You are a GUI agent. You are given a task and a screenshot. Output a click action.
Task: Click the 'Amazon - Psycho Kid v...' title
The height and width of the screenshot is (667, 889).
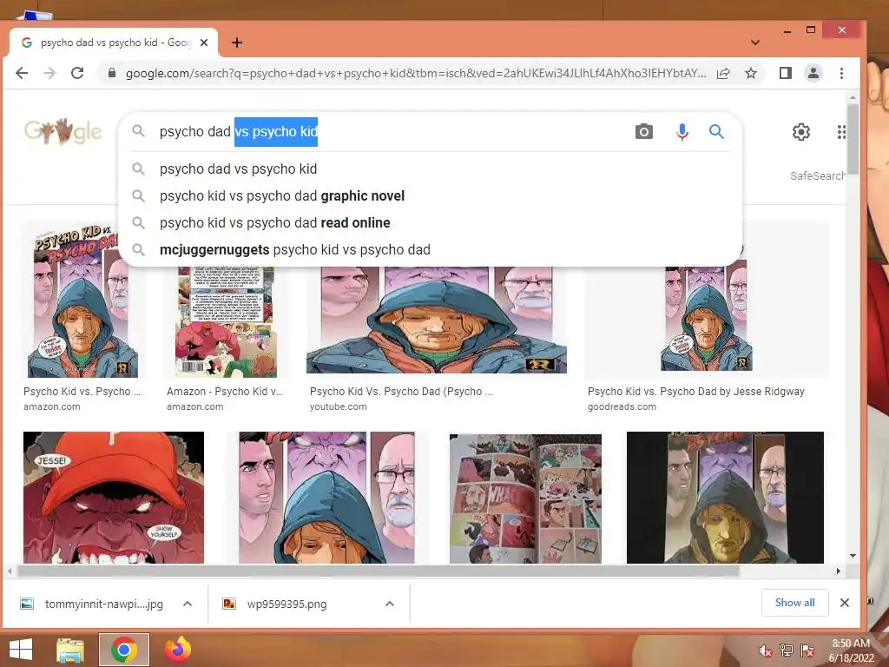pyautogui.click(x=225, y=392)
